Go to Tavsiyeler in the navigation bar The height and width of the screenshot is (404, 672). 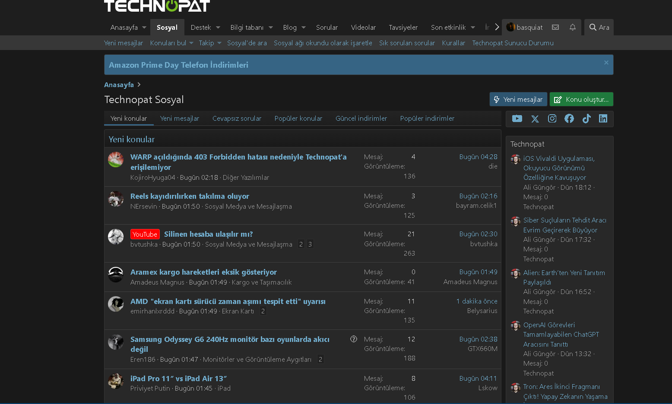pyautogui.click(x=403, y=27)
